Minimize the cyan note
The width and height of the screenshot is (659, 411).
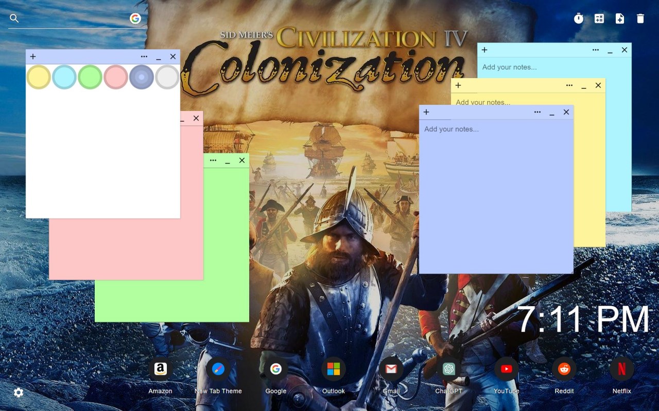pyautogui.click(x=610, y=50)
